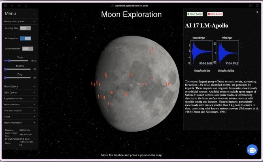The height and width of the screenshot is (162, 263).
Task: Toggle the Landing Site switch
Action: (x=25, y=28)
